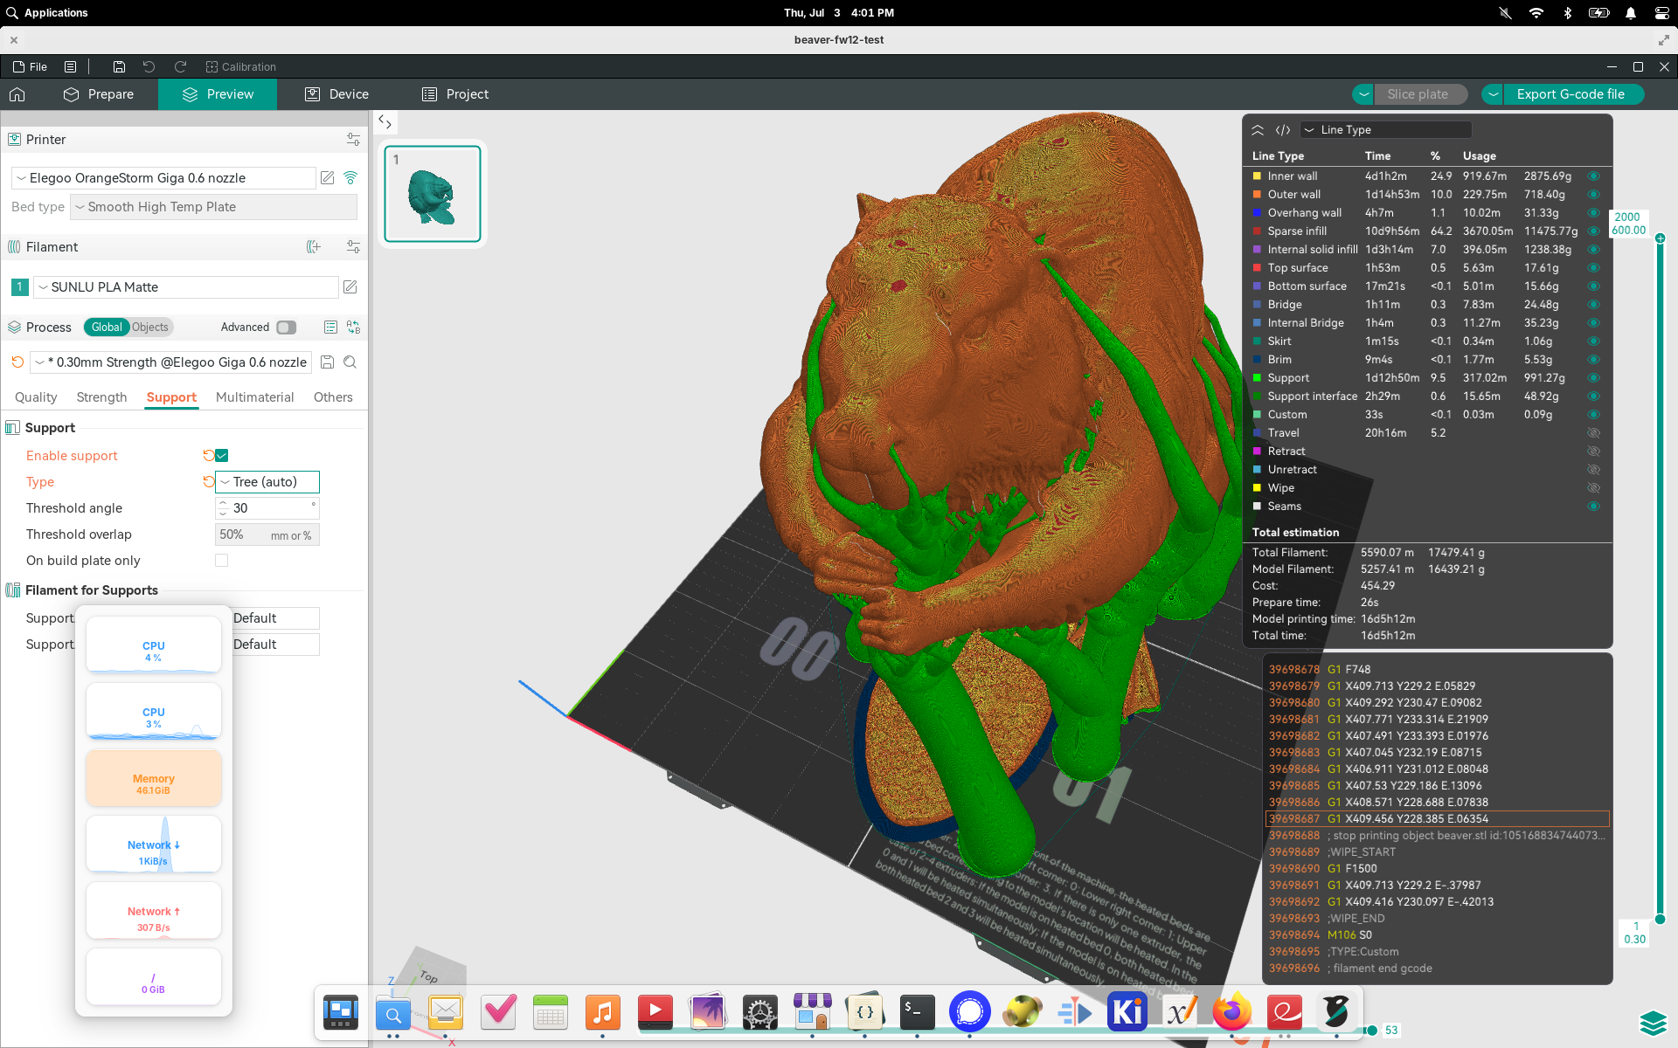
Task: Click the Threshold angle value field
Action: [x=267, y=508]
